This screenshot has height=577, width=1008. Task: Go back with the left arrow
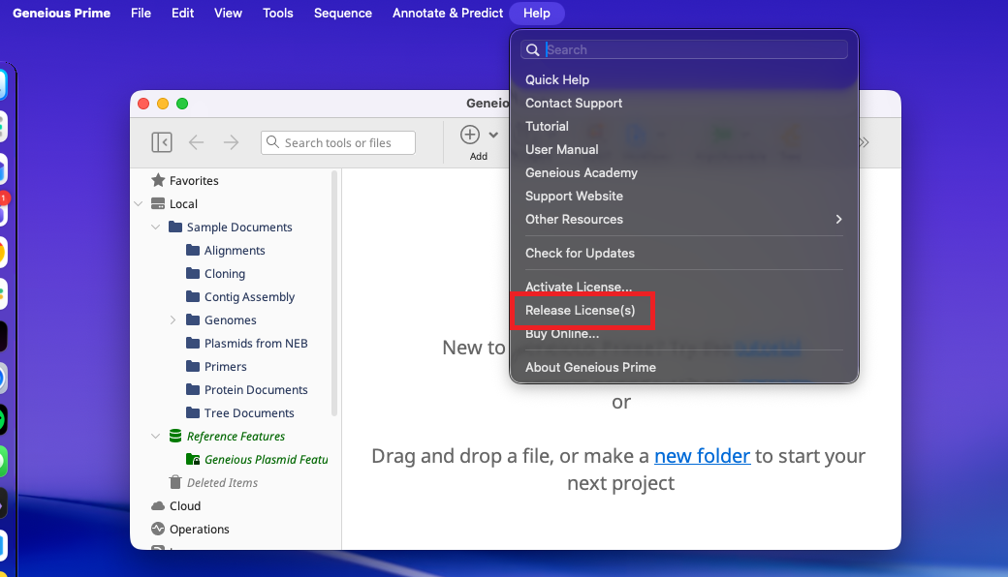[196, 142]
